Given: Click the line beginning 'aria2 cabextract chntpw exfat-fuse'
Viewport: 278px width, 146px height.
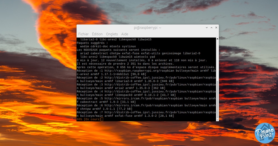Looking at the screenshot, I should [x=140, y=53].
